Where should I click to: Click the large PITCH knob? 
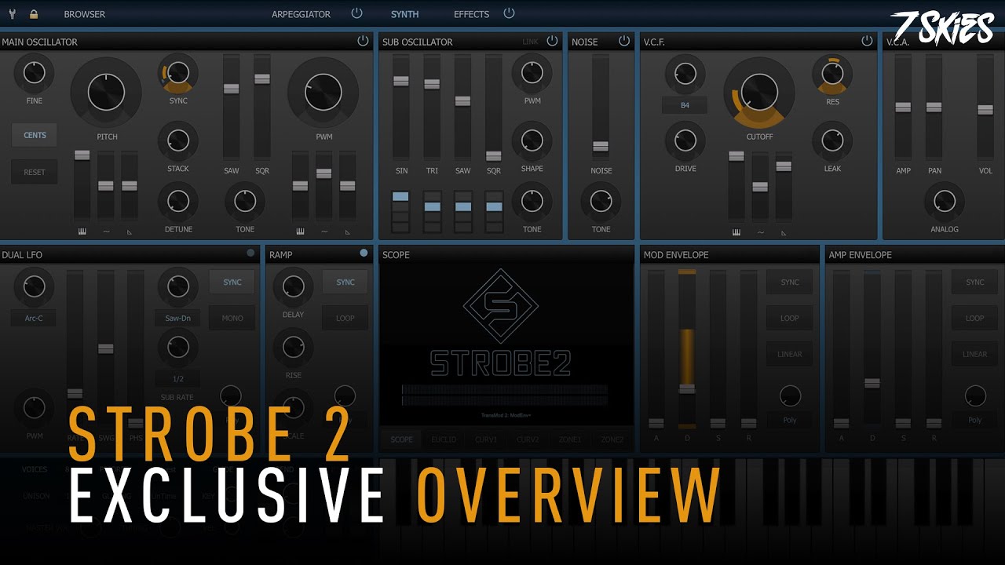click(x=106, y=93)
